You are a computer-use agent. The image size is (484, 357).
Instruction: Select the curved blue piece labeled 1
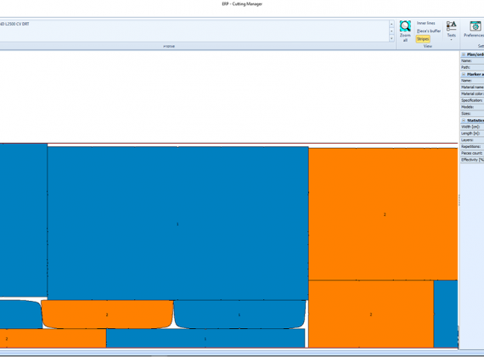coord(239,314)
